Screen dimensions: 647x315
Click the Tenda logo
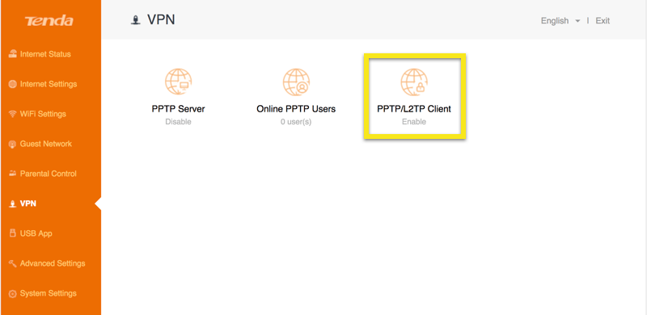49,21
